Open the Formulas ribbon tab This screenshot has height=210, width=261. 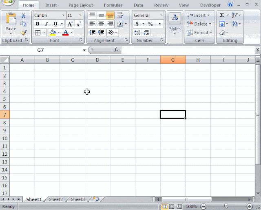pyautogui.click(x=113, y=5)
